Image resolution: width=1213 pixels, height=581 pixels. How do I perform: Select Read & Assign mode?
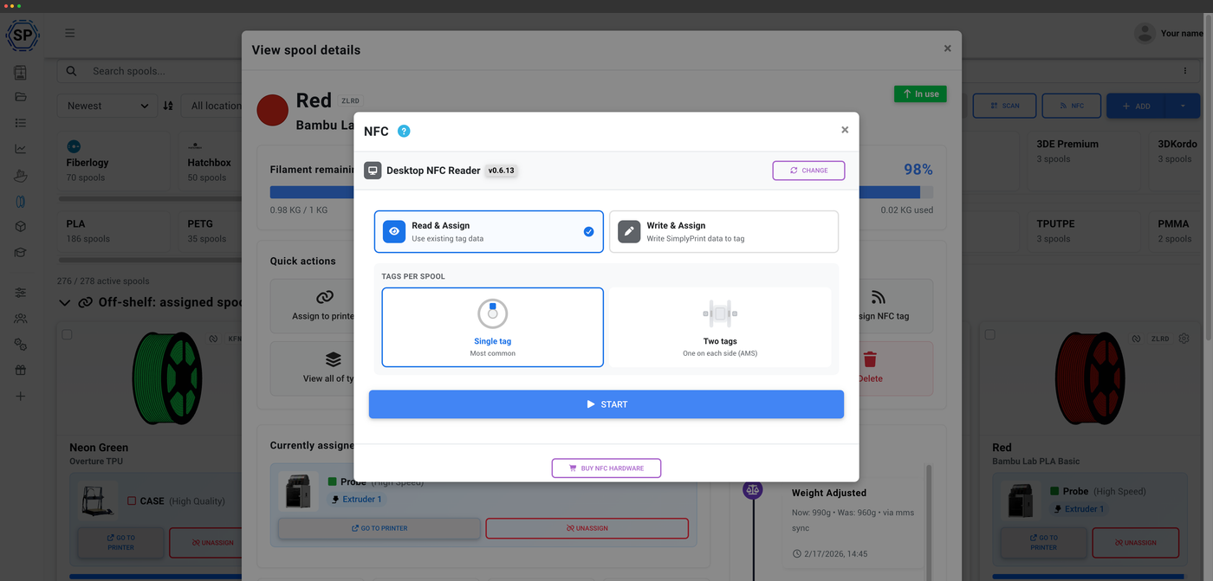point(489,231)
